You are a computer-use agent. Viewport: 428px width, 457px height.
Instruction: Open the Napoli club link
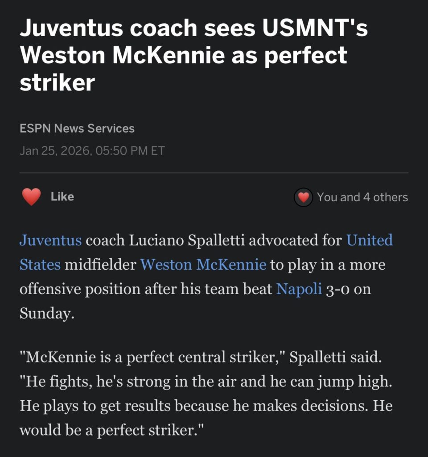point(300,288)
